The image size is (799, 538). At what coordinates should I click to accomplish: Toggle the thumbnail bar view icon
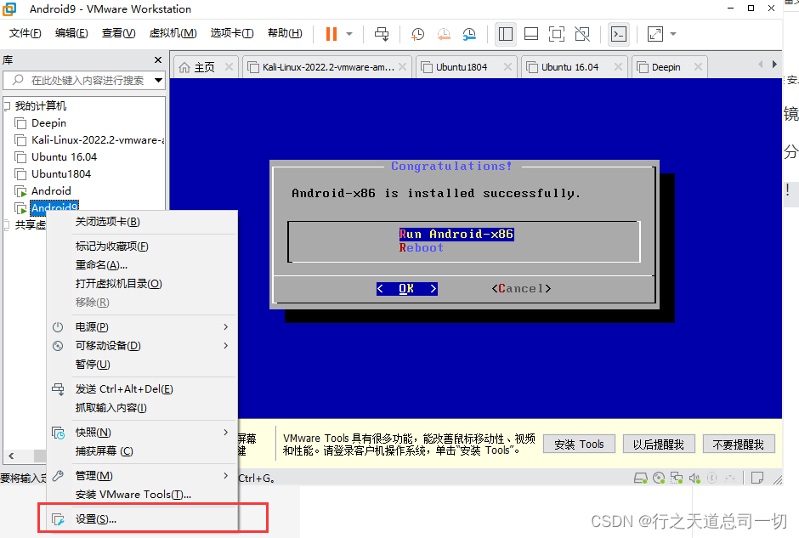click(x=531, y=34)
